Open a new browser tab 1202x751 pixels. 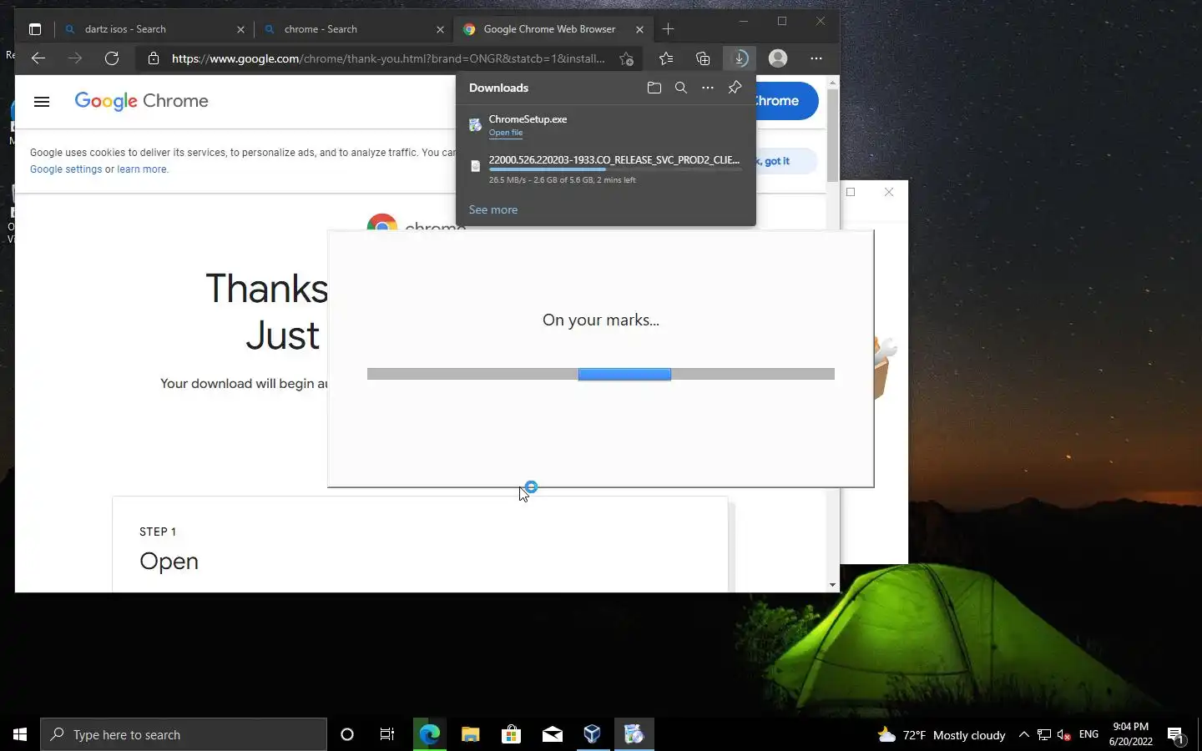pos(668,29)
